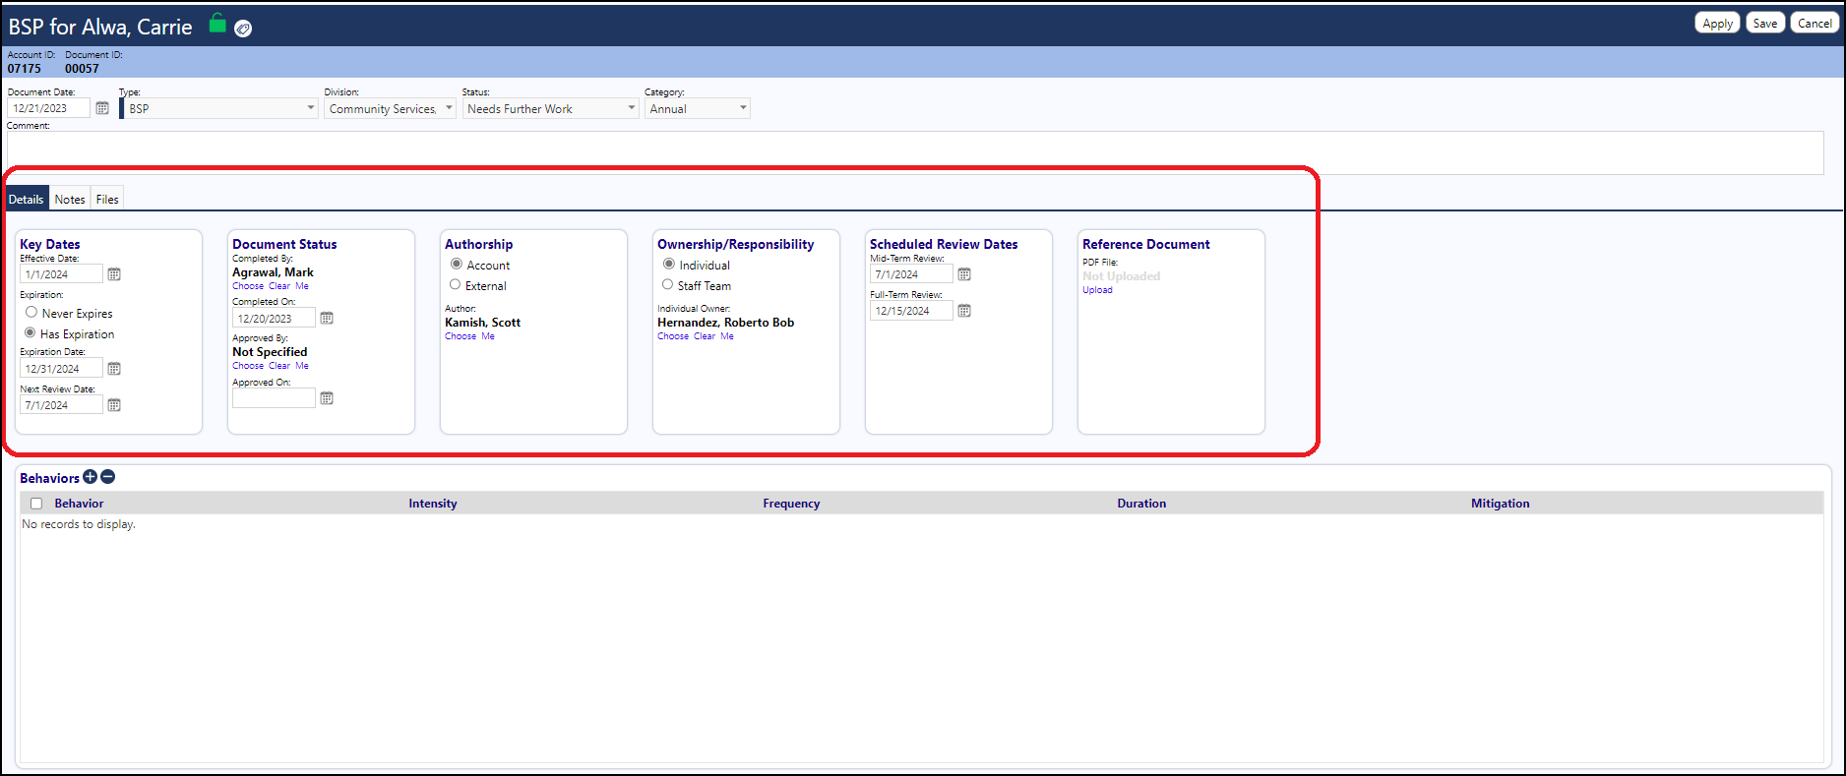The width and height of the screenshot is (1846, 776).
Task: Switch to the Files tab
Action: coord(107,199)
